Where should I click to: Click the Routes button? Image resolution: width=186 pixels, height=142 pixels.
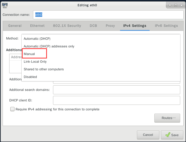click(x=167, y=118)
